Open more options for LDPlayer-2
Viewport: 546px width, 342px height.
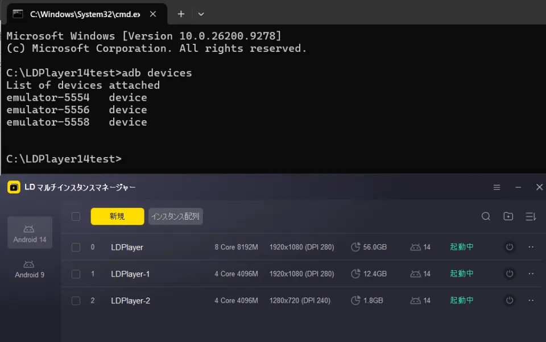(x=531, y=300)
